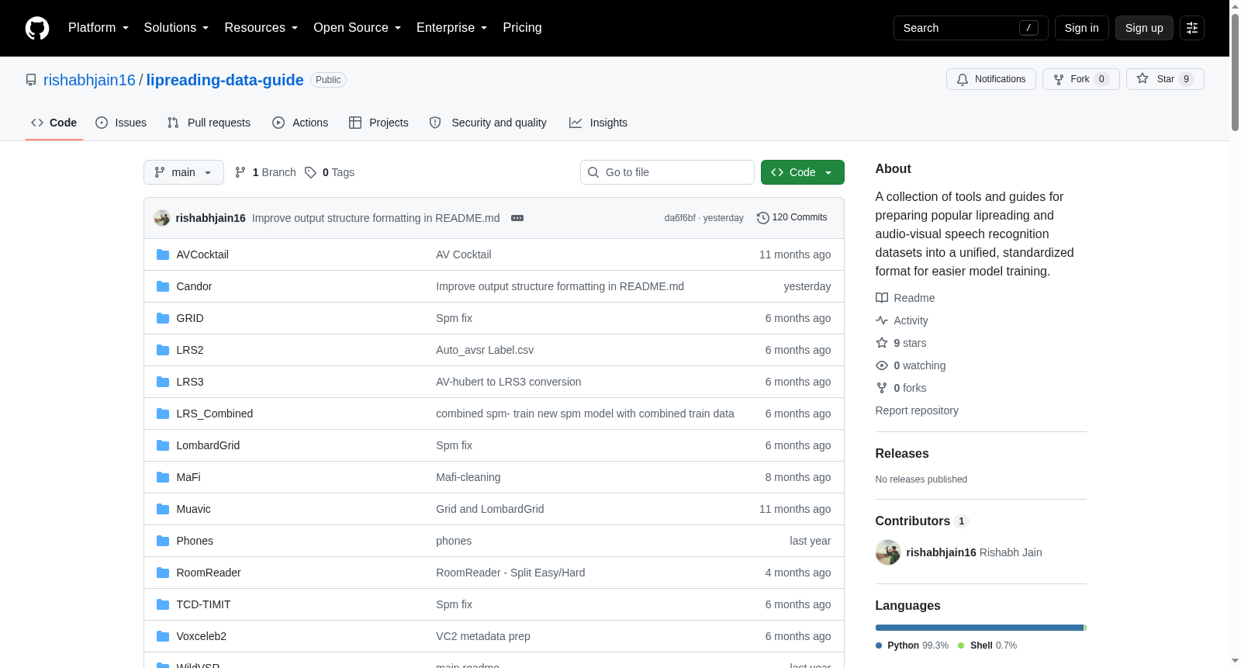Open the GRID folder icon
1241x668 pixels.
[x=163, y=318]
